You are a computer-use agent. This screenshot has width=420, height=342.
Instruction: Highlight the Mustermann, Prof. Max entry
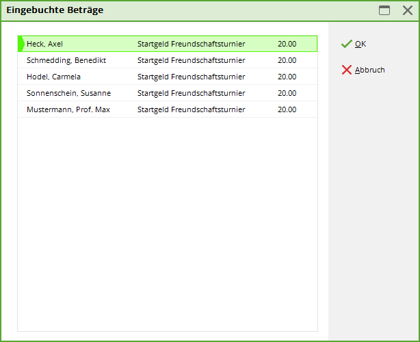point(68,109)
